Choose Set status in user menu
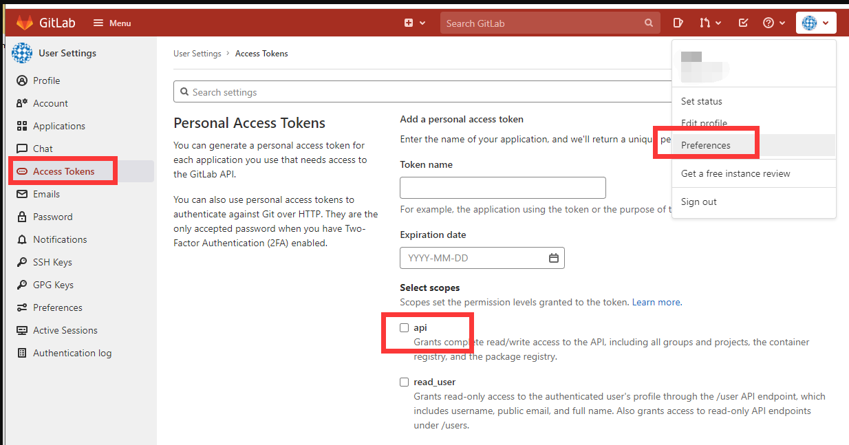 pos(702,101)
